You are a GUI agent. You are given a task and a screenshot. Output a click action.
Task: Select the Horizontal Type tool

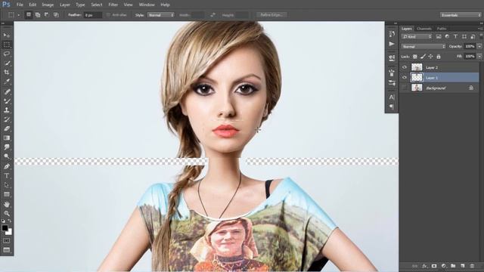tap(7, 176)
